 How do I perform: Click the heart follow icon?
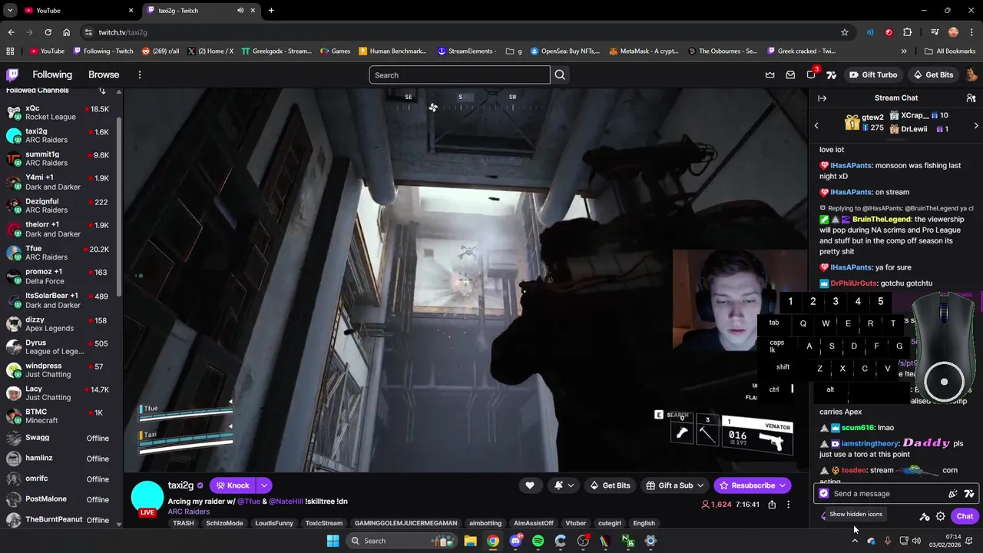click(529, 485)
